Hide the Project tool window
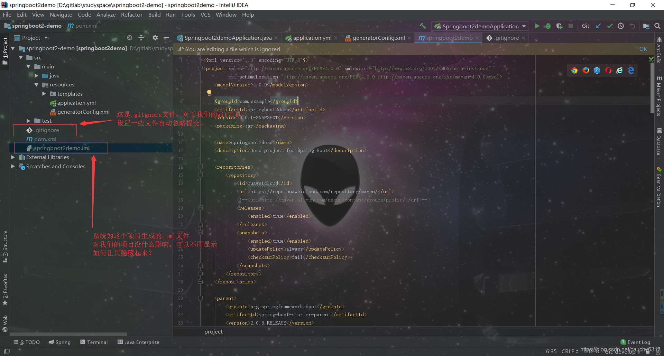The width and height of the screenshot is (664, 356). (x=166, y=38)
